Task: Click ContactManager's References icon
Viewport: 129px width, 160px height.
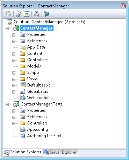Action: 23,41
